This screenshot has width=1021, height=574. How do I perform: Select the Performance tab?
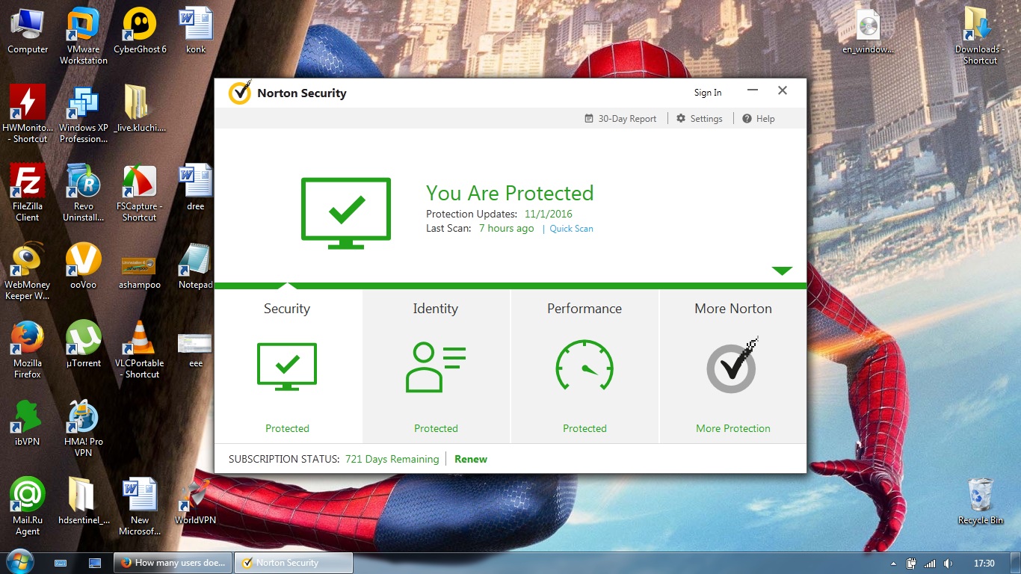point(584,366)
